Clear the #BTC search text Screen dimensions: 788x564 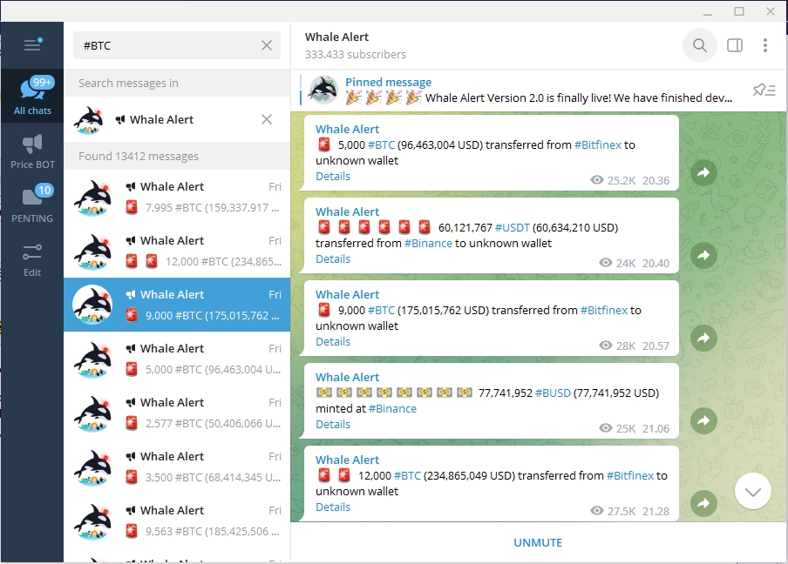pos(267,45)
